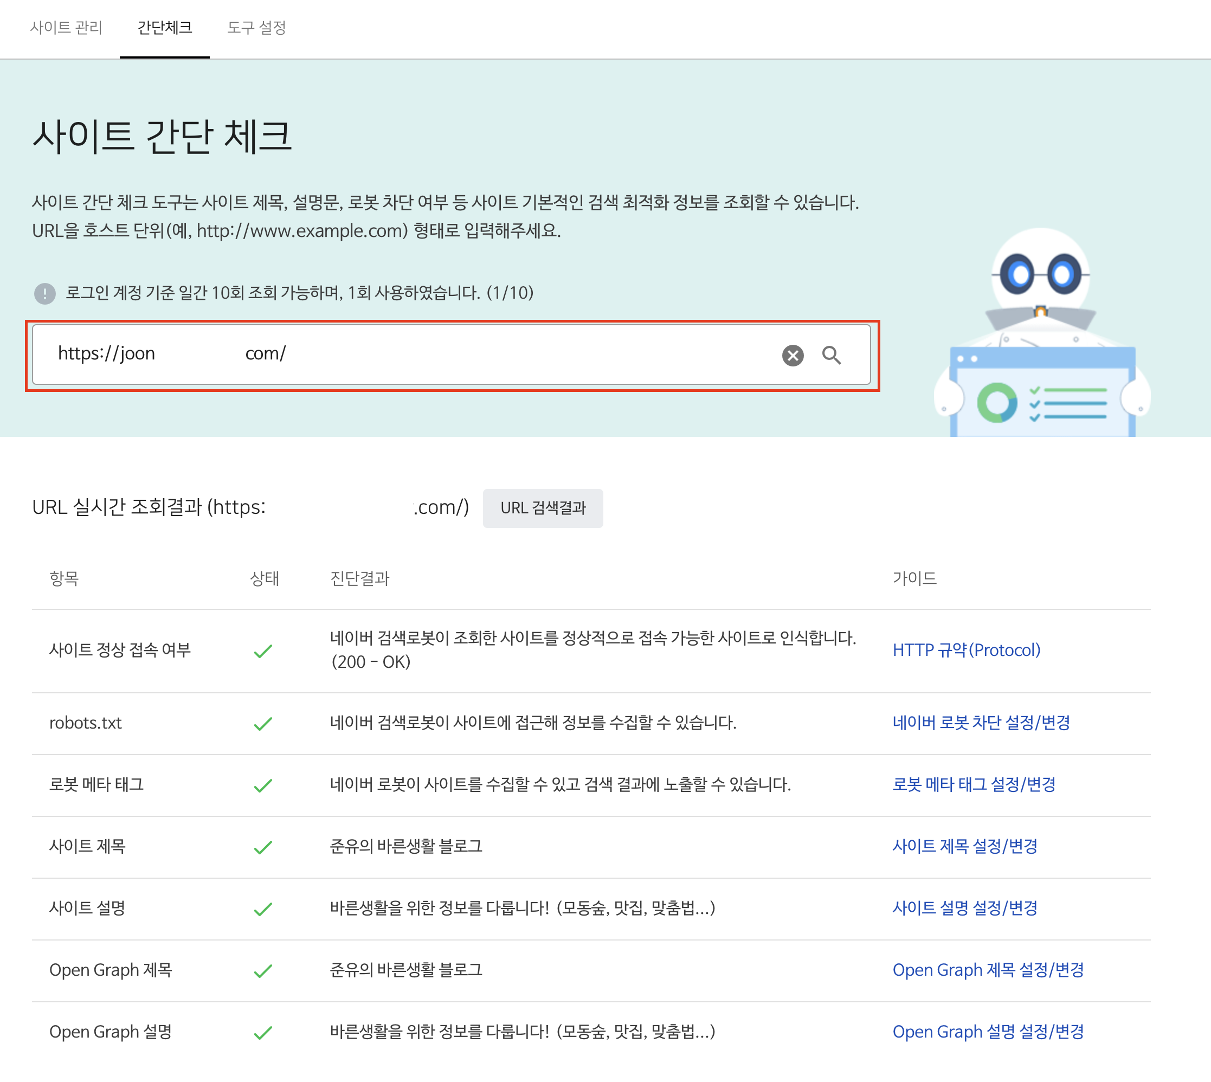Open the HTTP 규약(Protocol) guide link
The image size is (1211, 1082).
tap(966, 650)
